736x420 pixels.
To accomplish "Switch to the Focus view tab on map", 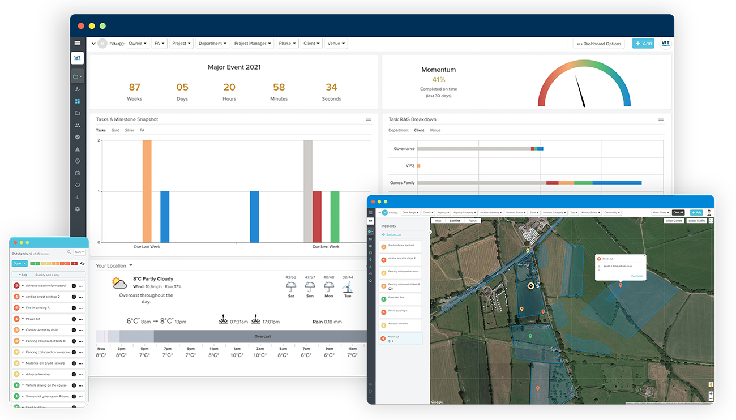I will pos(472,221).
